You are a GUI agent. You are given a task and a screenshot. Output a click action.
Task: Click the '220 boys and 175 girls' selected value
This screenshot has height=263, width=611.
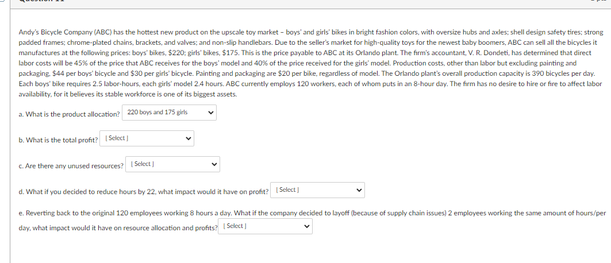[157, 113]
